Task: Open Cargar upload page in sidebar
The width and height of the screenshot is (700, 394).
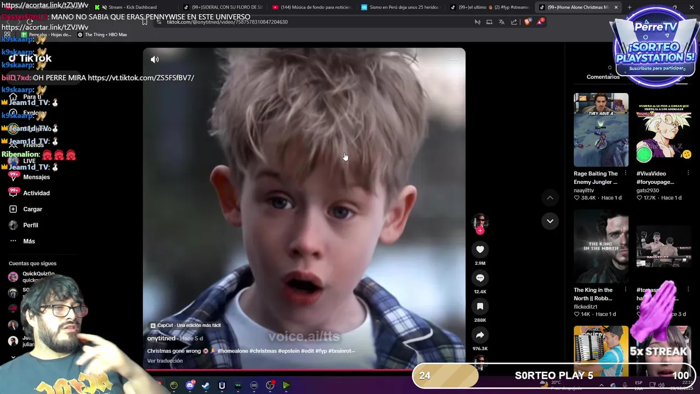Action: 26,209
